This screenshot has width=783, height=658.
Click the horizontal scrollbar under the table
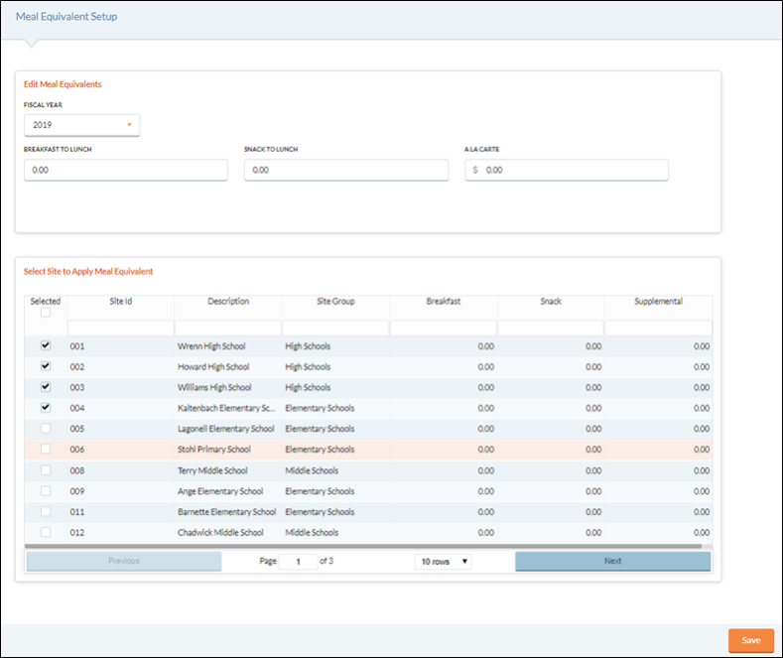(x=363, y=546)
